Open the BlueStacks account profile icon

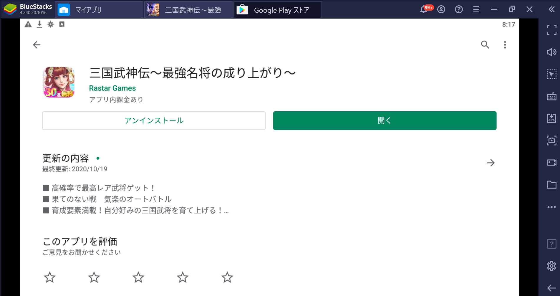tap(441, 9)
